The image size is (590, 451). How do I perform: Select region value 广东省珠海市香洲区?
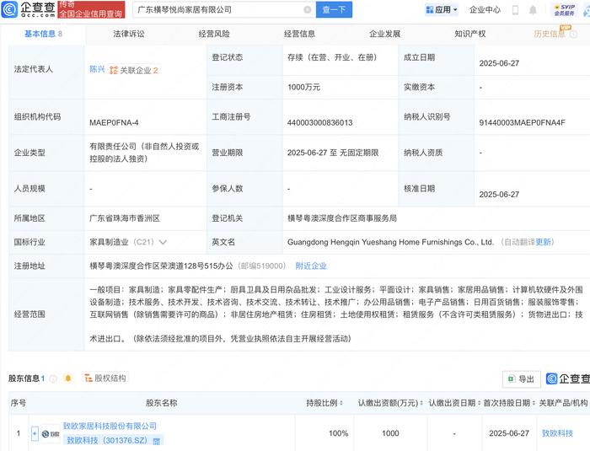coord(125,218)
